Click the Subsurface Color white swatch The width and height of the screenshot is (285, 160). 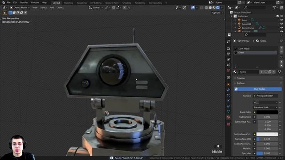267,134
